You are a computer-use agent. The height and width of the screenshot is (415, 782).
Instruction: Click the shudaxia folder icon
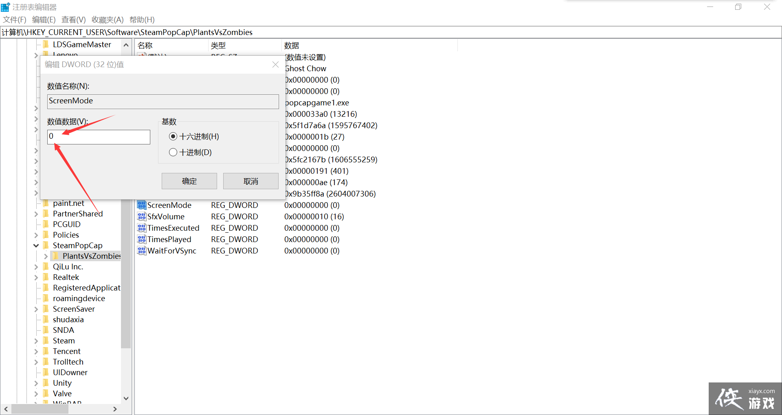coord(46,319)
